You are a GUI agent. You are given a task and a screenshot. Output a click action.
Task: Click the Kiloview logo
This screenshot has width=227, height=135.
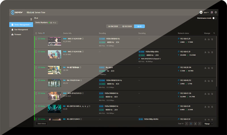click(17, 12)
